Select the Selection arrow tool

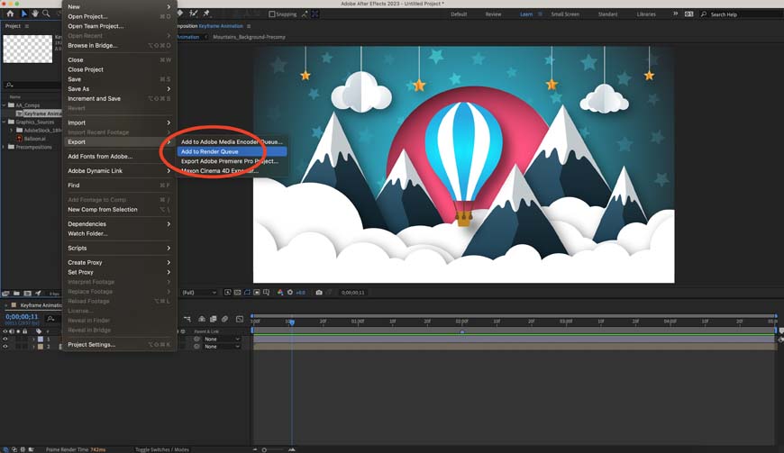(23, 14)
